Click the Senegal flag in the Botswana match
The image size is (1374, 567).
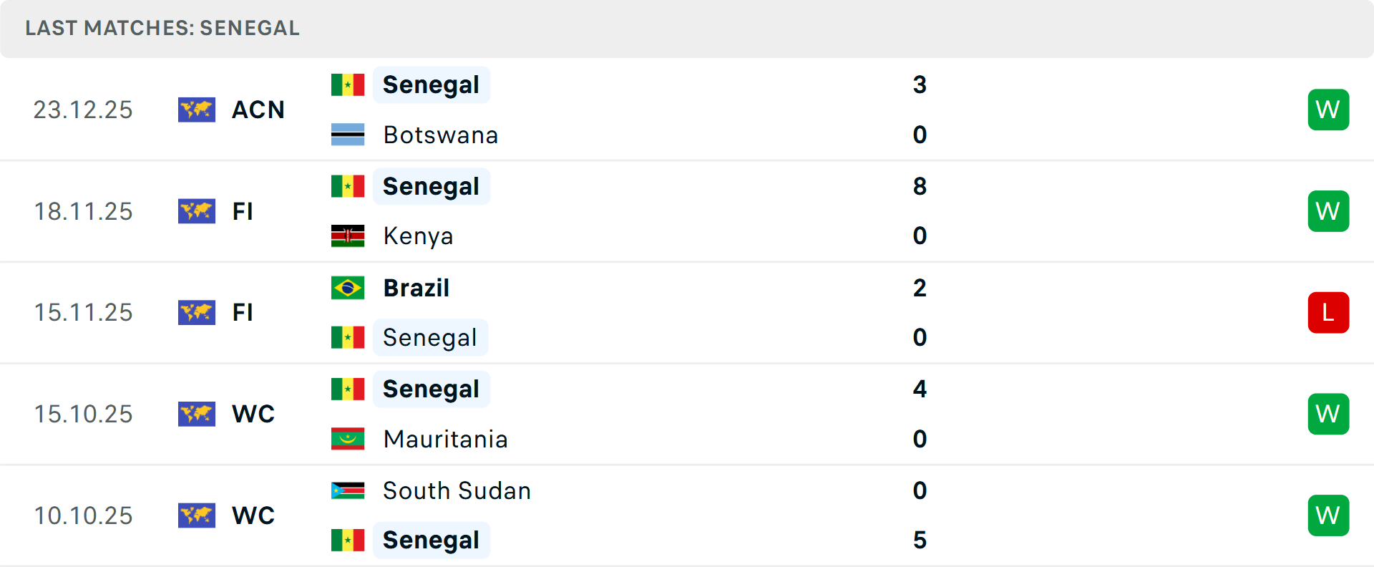pyautogui.click(x=348, y=84)
